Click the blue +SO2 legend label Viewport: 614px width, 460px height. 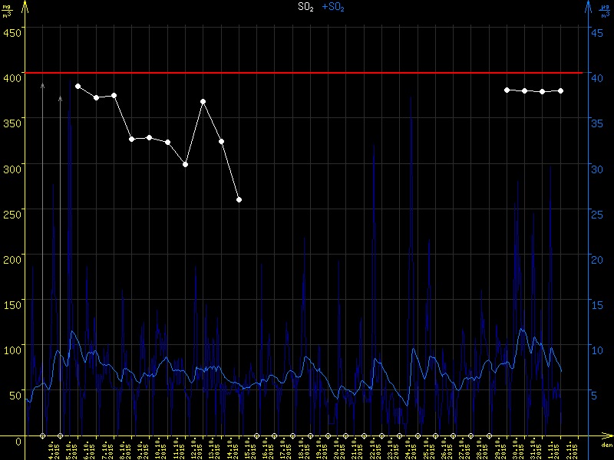pyautogui.click(x=334, y=7)
